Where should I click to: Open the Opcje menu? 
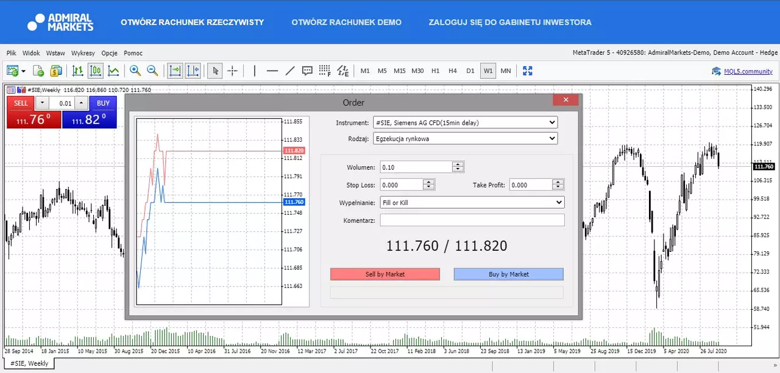coord(110,53)
